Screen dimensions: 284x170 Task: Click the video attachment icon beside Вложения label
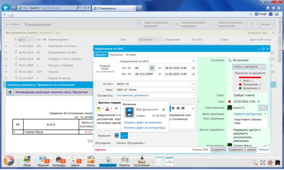117,135
